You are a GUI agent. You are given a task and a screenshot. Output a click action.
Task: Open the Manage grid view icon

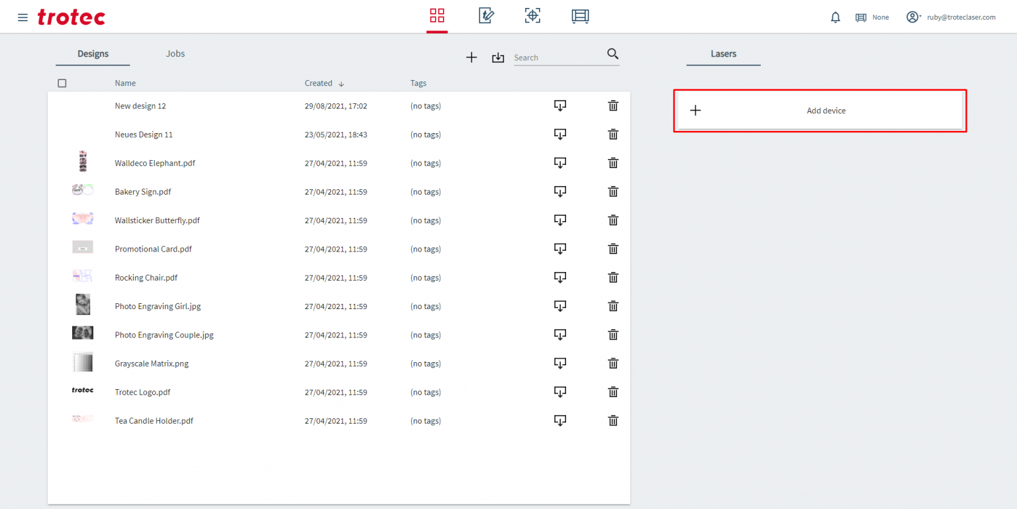click(x=437, y=16)
